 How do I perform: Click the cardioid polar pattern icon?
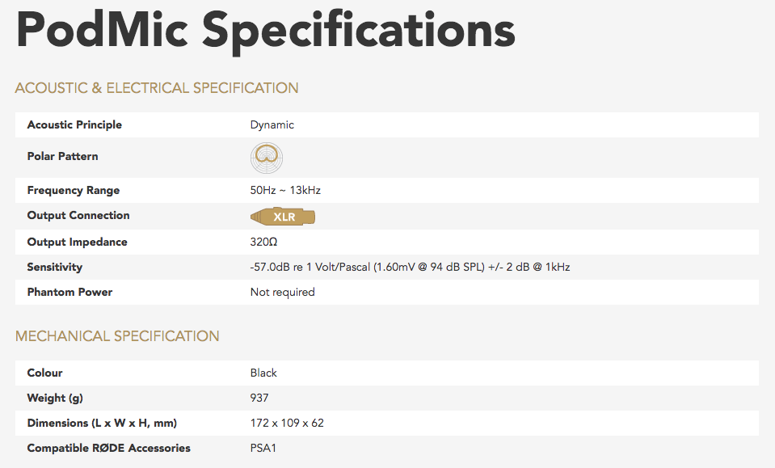266,157
